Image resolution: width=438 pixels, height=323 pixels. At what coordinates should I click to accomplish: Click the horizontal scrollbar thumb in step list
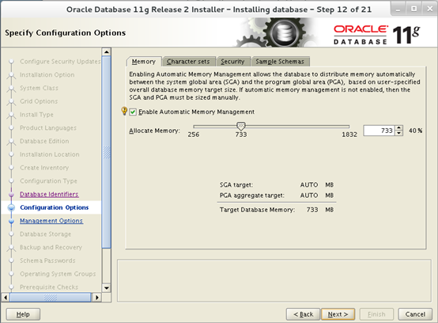pos(51,298)
